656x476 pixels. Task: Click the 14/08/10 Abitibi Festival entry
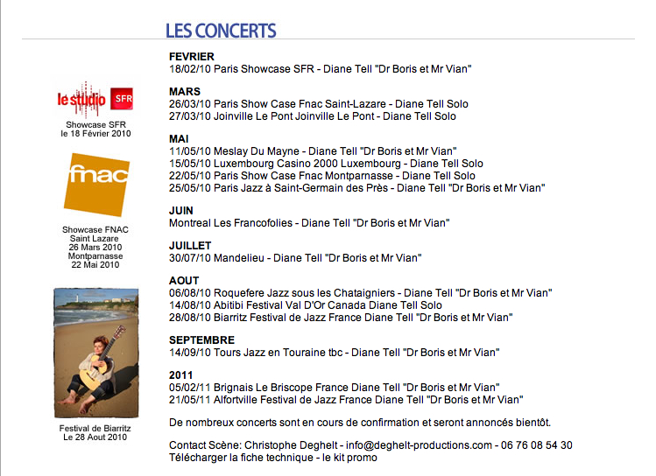[306, 305]
